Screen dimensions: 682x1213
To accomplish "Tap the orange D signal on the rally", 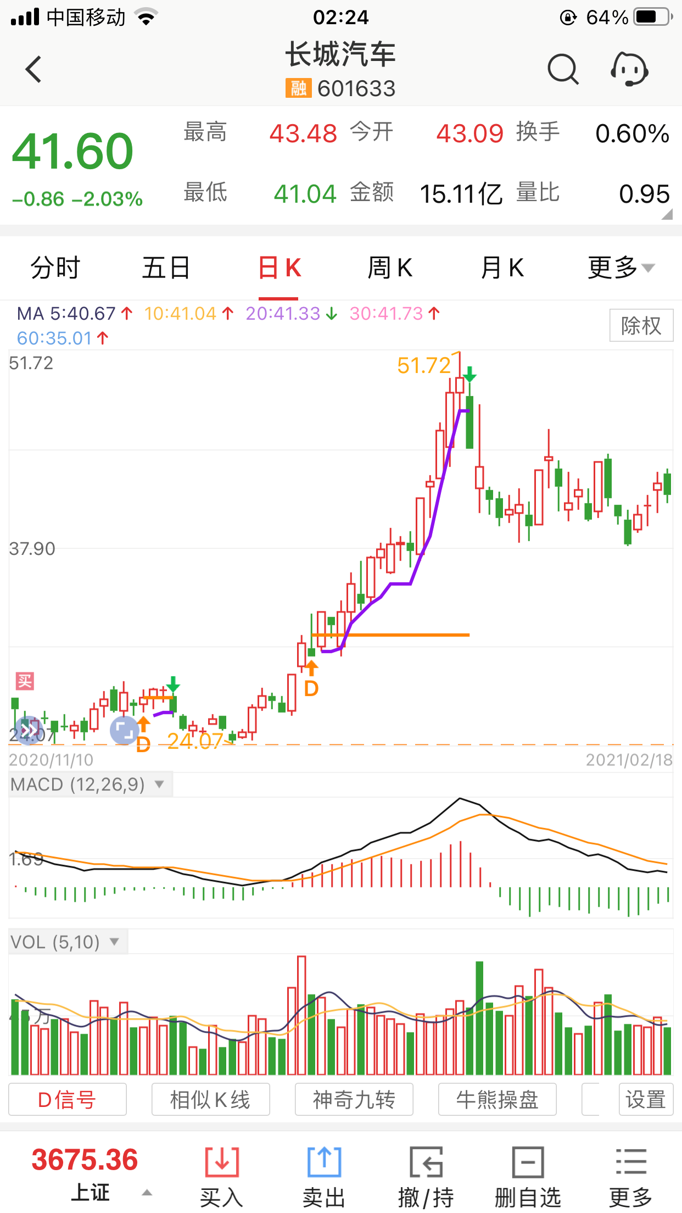I will point(311,679).
